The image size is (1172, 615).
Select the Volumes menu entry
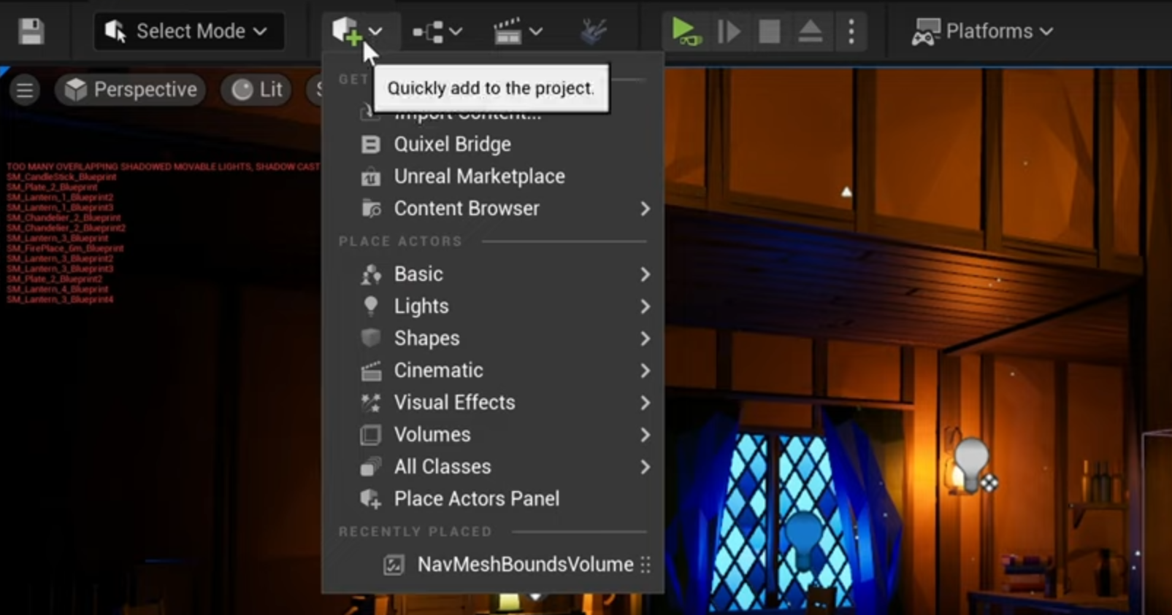(493, 435)
